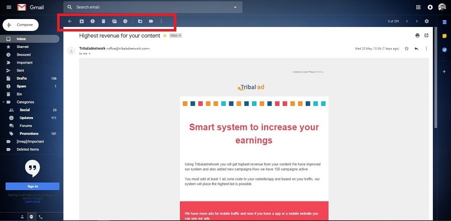Click the Online link in email
Image resolution: width=451 pixels, height=221 pixels.
[x=320, y=72]
